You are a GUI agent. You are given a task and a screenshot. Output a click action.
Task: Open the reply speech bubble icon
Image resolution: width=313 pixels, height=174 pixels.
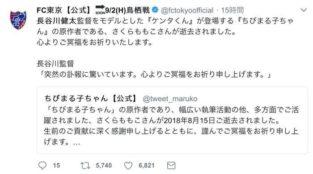tap(42, 166)
